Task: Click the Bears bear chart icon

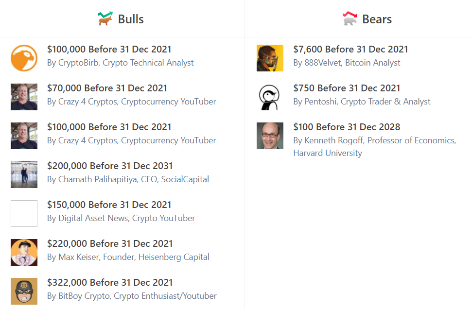Action: (350, 18)
